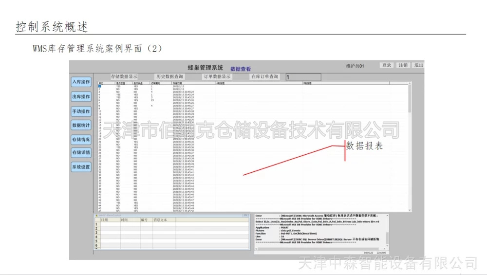Click the order number input field
487x275 pixels.
pos(303,77)
